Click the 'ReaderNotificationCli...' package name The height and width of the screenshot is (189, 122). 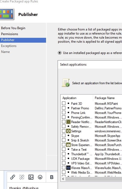tap(108, 122)
